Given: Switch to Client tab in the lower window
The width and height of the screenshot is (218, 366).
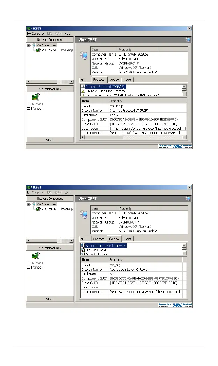Looking at the screenshot, I should [x=127, y=239].
